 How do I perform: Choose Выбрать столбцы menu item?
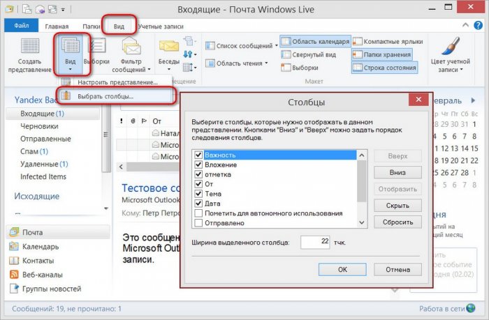tap(115, 96)
